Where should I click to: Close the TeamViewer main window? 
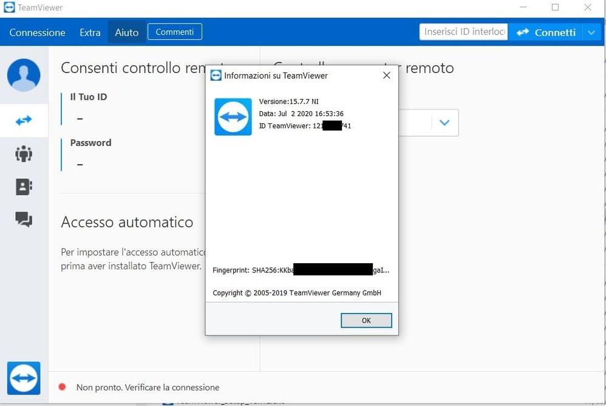(587, 7)
